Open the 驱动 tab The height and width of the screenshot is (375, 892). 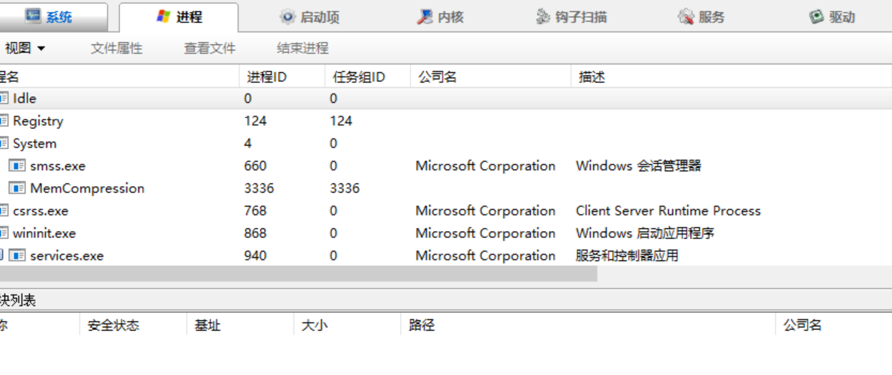tap(832, 17)
